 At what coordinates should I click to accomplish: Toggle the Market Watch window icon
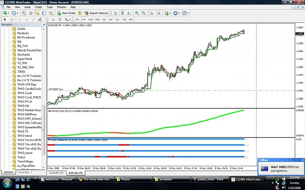[x=24, y=13]
